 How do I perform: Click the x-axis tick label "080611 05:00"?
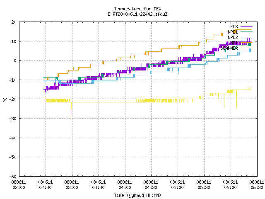coord(178,185)
